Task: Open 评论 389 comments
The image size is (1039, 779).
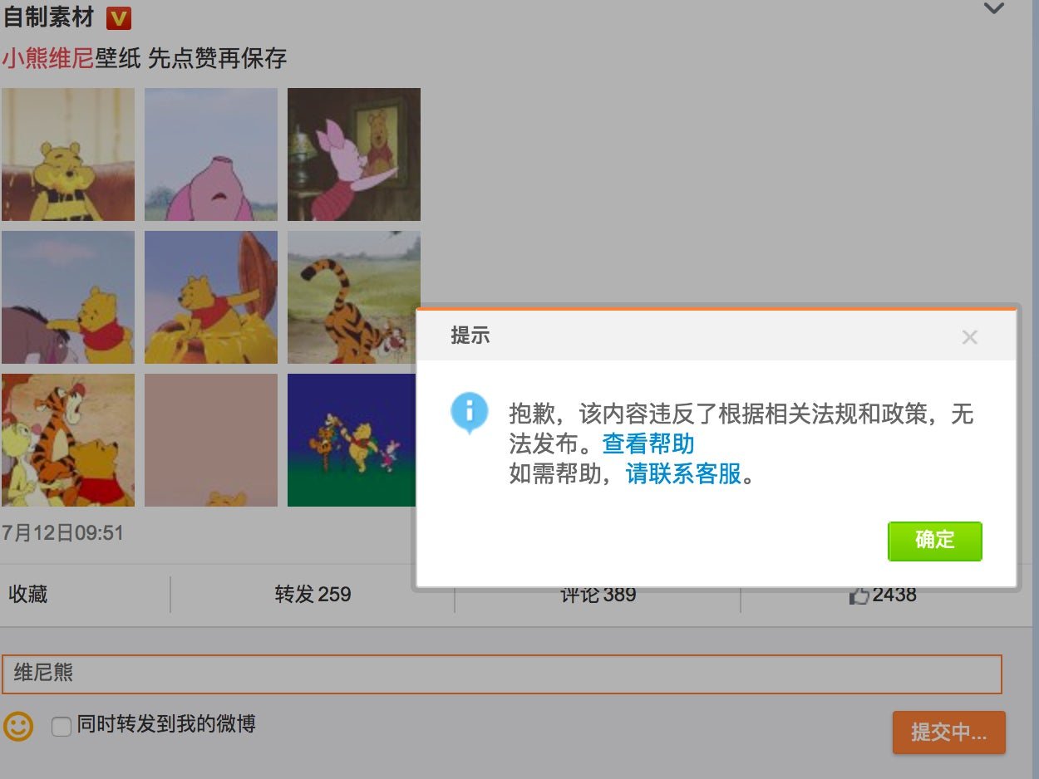Action: click(x=598, y=595)
